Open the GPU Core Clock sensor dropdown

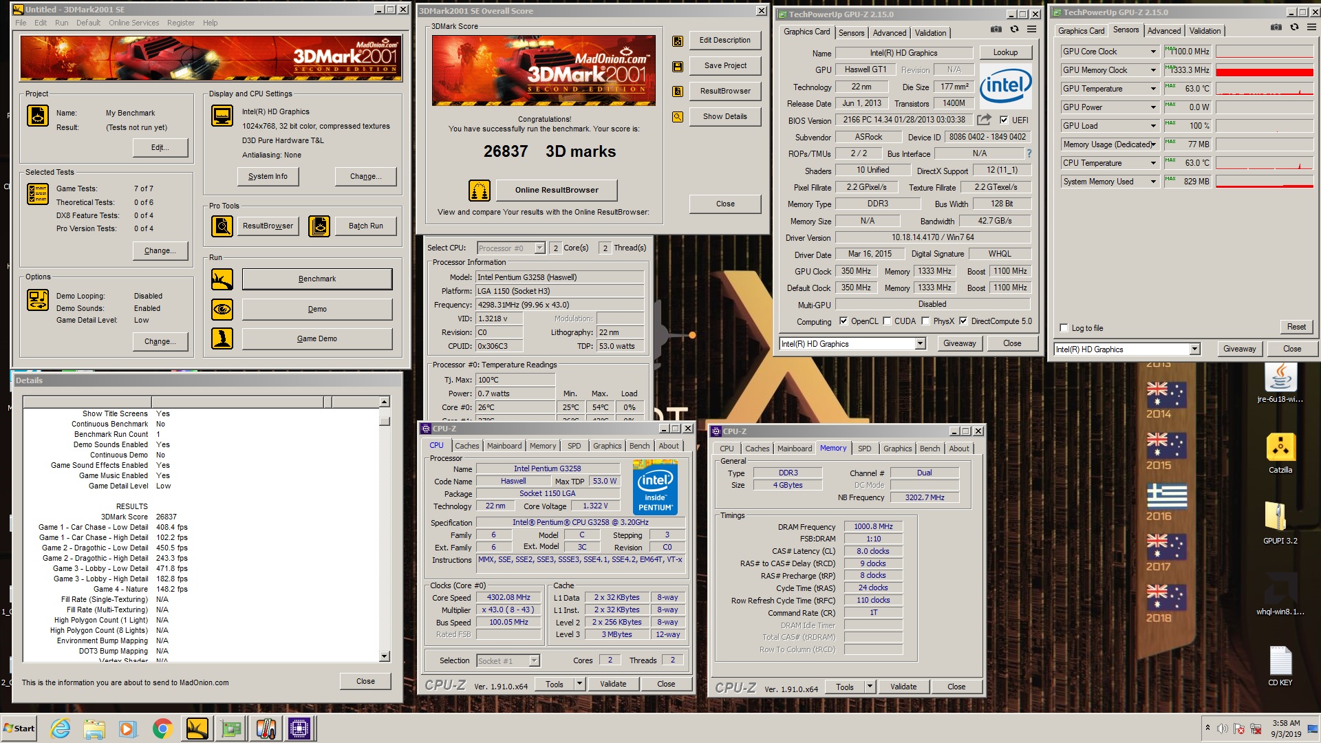coord(1153,52)
